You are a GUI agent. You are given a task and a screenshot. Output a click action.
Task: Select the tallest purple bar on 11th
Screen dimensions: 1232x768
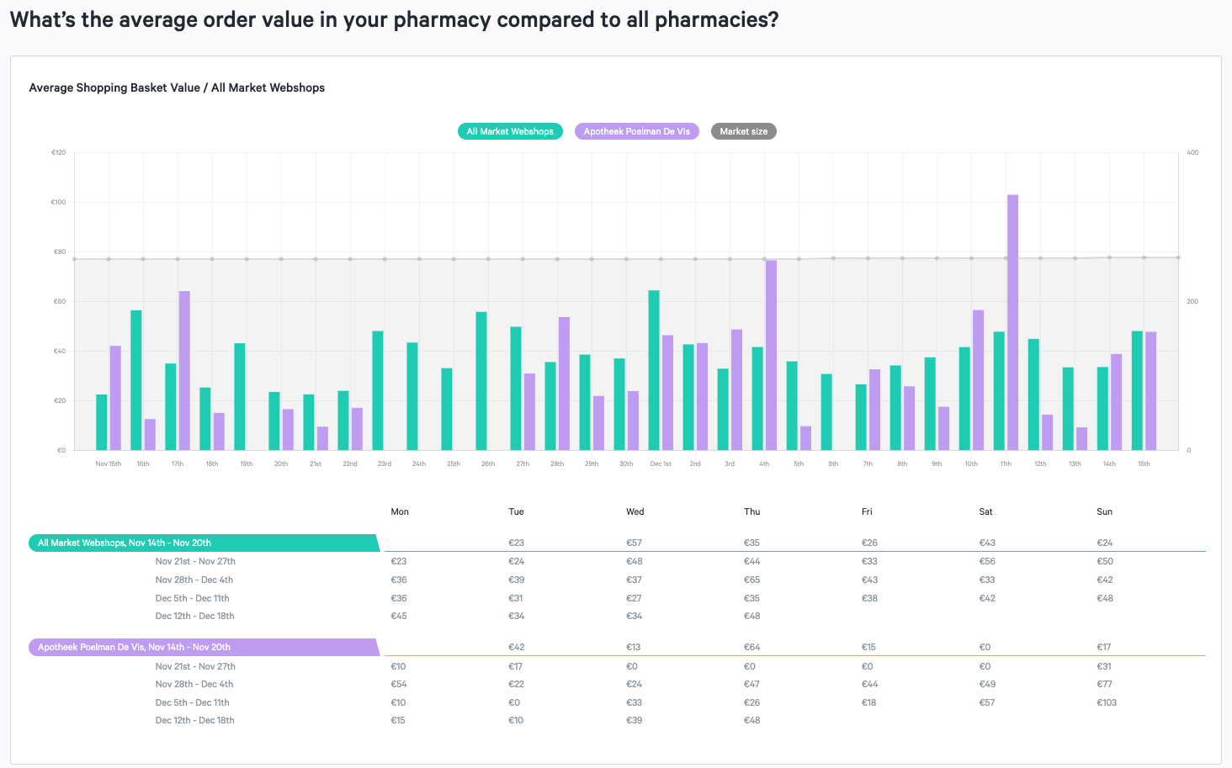pos(1012,322)
